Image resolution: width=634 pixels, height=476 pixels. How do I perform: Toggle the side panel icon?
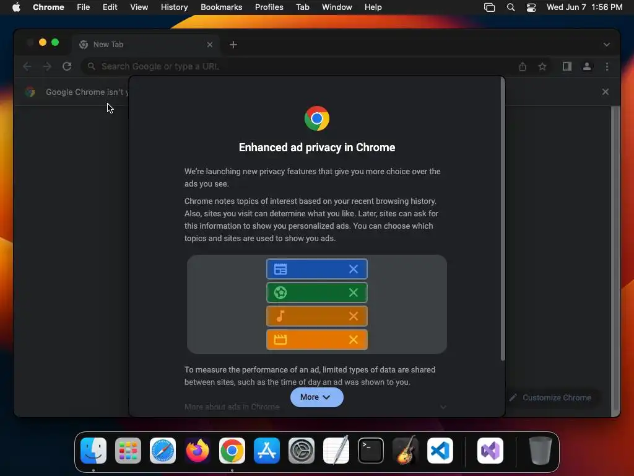point(567,66)
